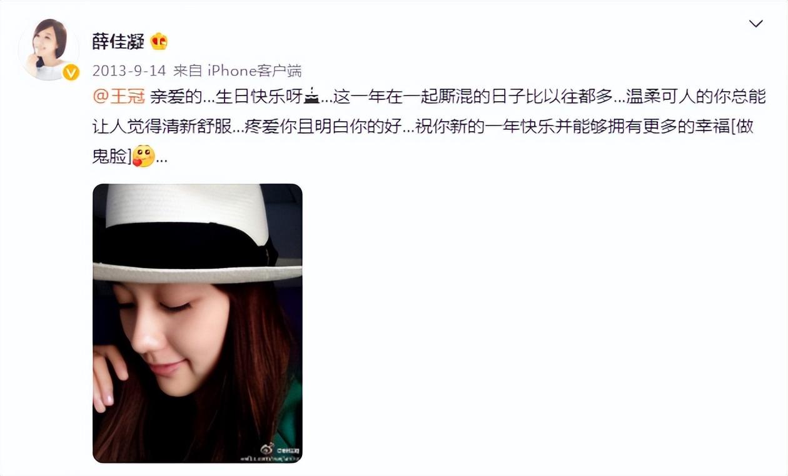
Task: Click the tongue-out face emoji
Action: click(143, 156)
